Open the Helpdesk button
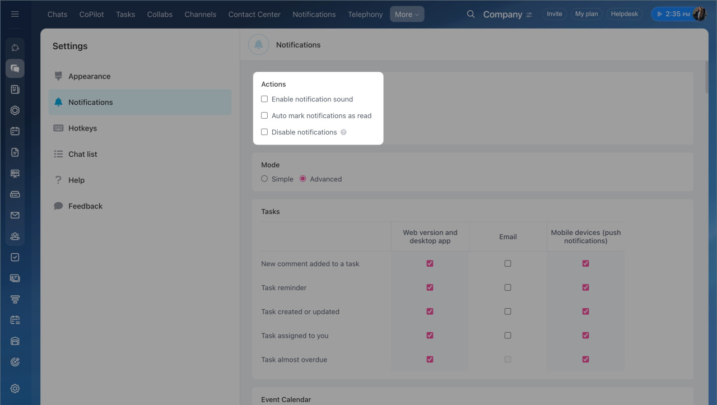The width and height of the screenshot is (717, 405). tap(624, 14)
